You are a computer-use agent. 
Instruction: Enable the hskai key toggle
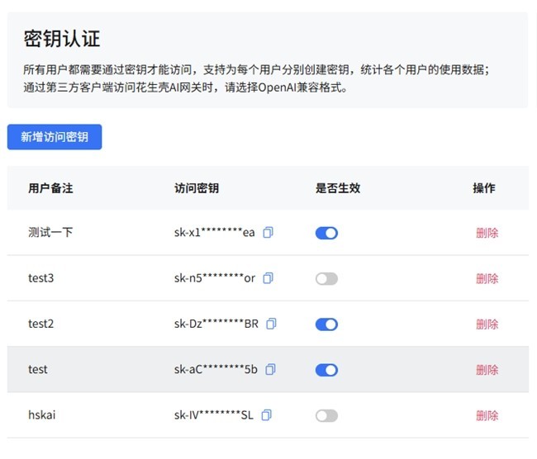(326, 415)
